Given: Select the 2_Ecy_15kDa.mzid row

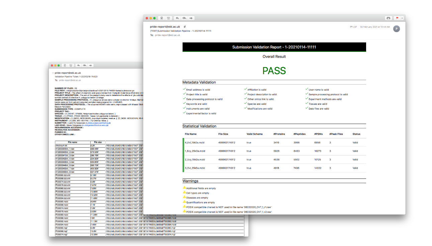Looking at the screenshot, I should (x=274, y=159).
